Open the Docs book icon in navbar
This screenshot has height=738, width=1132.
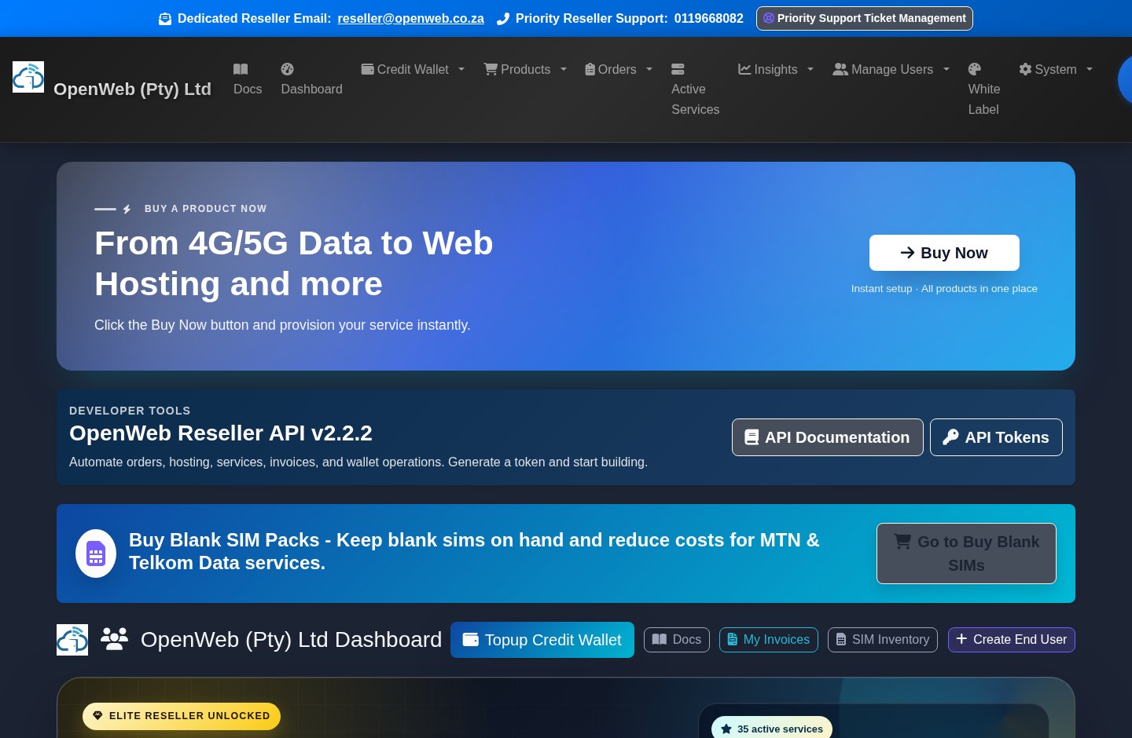241,69
